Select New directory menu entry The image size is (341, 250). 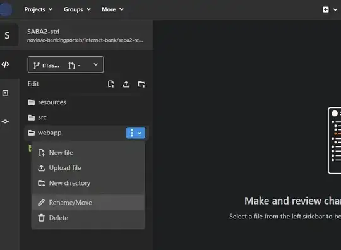pyautogui.click(x=88, y=183)
